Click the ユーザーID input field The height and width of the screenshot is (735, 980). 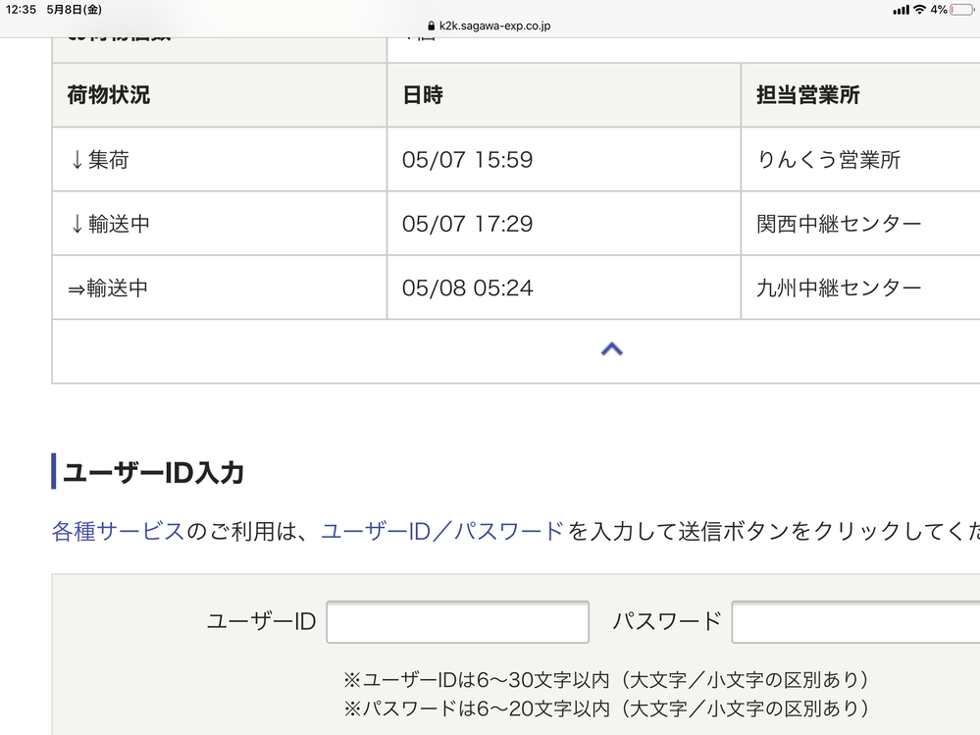click(x=457, y=621)
